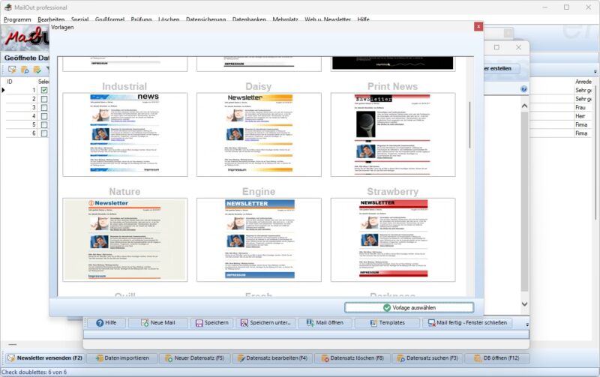Click the status bar Check doublettes text
Viewport: 600px width, 377px height.
[34, 372]
